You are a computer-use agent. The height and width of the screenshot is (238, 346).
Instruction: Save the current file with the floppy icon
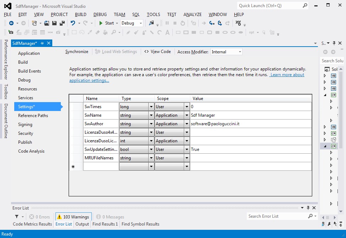[x=54, y=23]
